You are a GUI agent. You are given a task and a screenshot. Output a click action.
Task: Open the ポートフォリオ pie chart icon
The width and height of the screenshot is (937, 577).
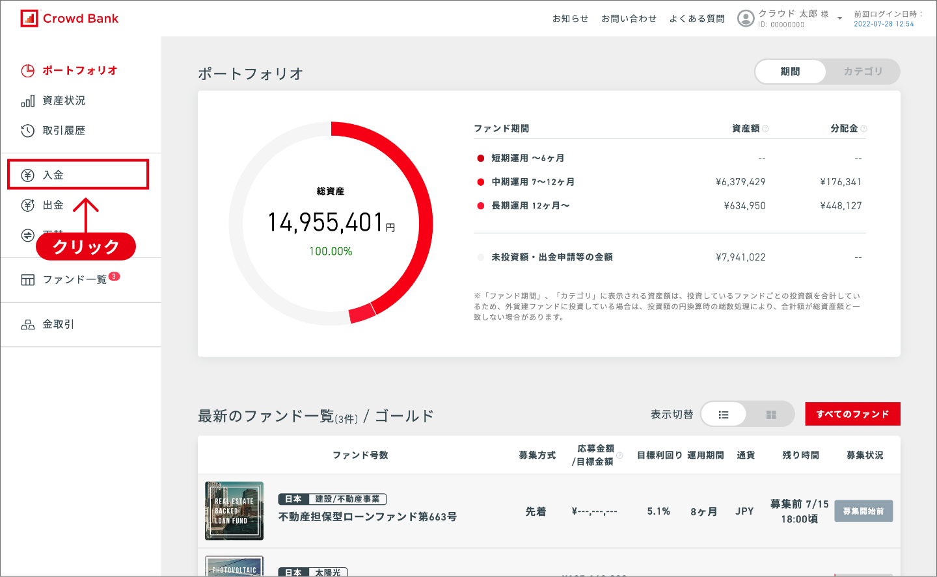28,71
